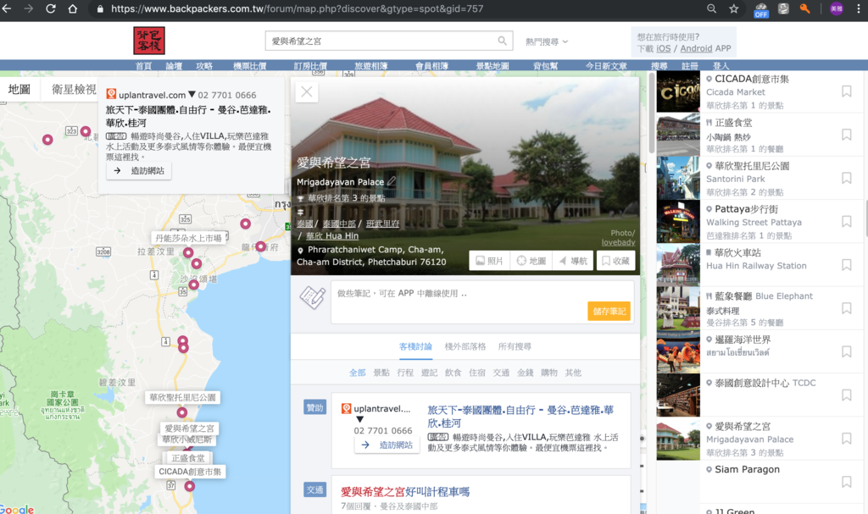This screenshot has width=868, height=514.
Task: Click the detail panel vertical scrollbar
Action: [x=652, y=113]
